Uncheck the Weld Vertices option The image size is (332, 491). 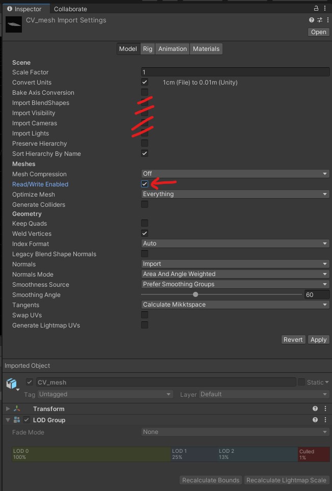click(145, 233)
